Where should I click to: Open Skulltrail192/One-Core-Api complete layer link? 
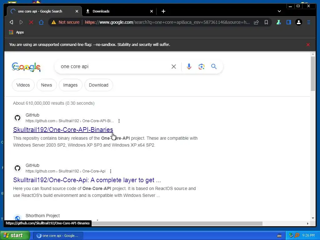coord(87,180)
